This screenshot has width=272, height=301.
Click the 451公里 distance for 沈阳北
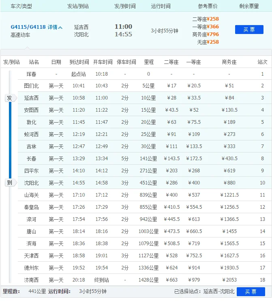[148, 183]
